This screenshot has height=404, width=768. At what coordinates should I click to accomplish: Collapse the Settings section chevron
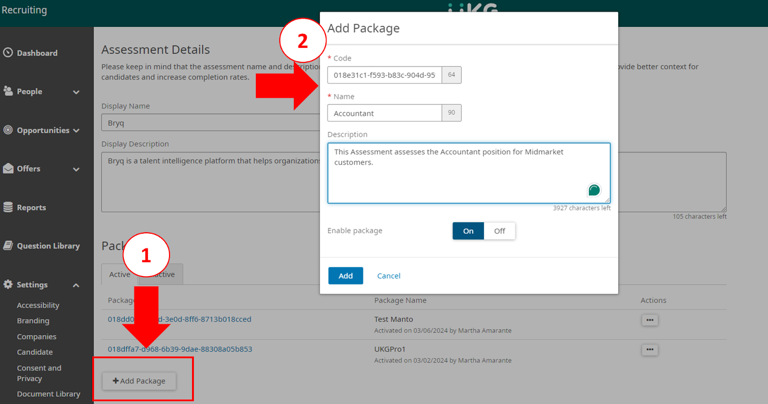76,285
